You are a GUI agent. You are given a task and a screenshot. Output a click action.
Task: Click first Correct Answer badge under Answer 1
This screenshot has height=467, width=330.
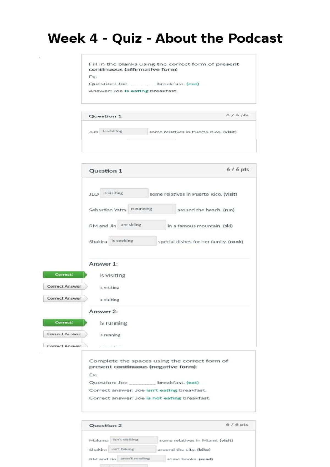click(x=64, y=287)
